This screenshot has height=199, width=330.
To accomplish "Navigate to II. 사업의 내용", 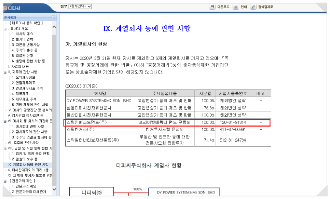I will pos(18,67).
